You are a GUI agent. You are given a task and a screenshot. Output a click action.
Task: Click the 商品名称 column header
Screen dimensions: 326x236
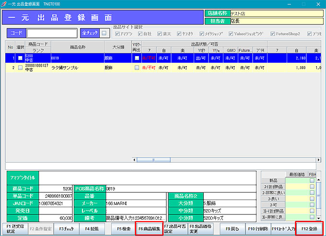pyautogui.click(x=77, y=47)
